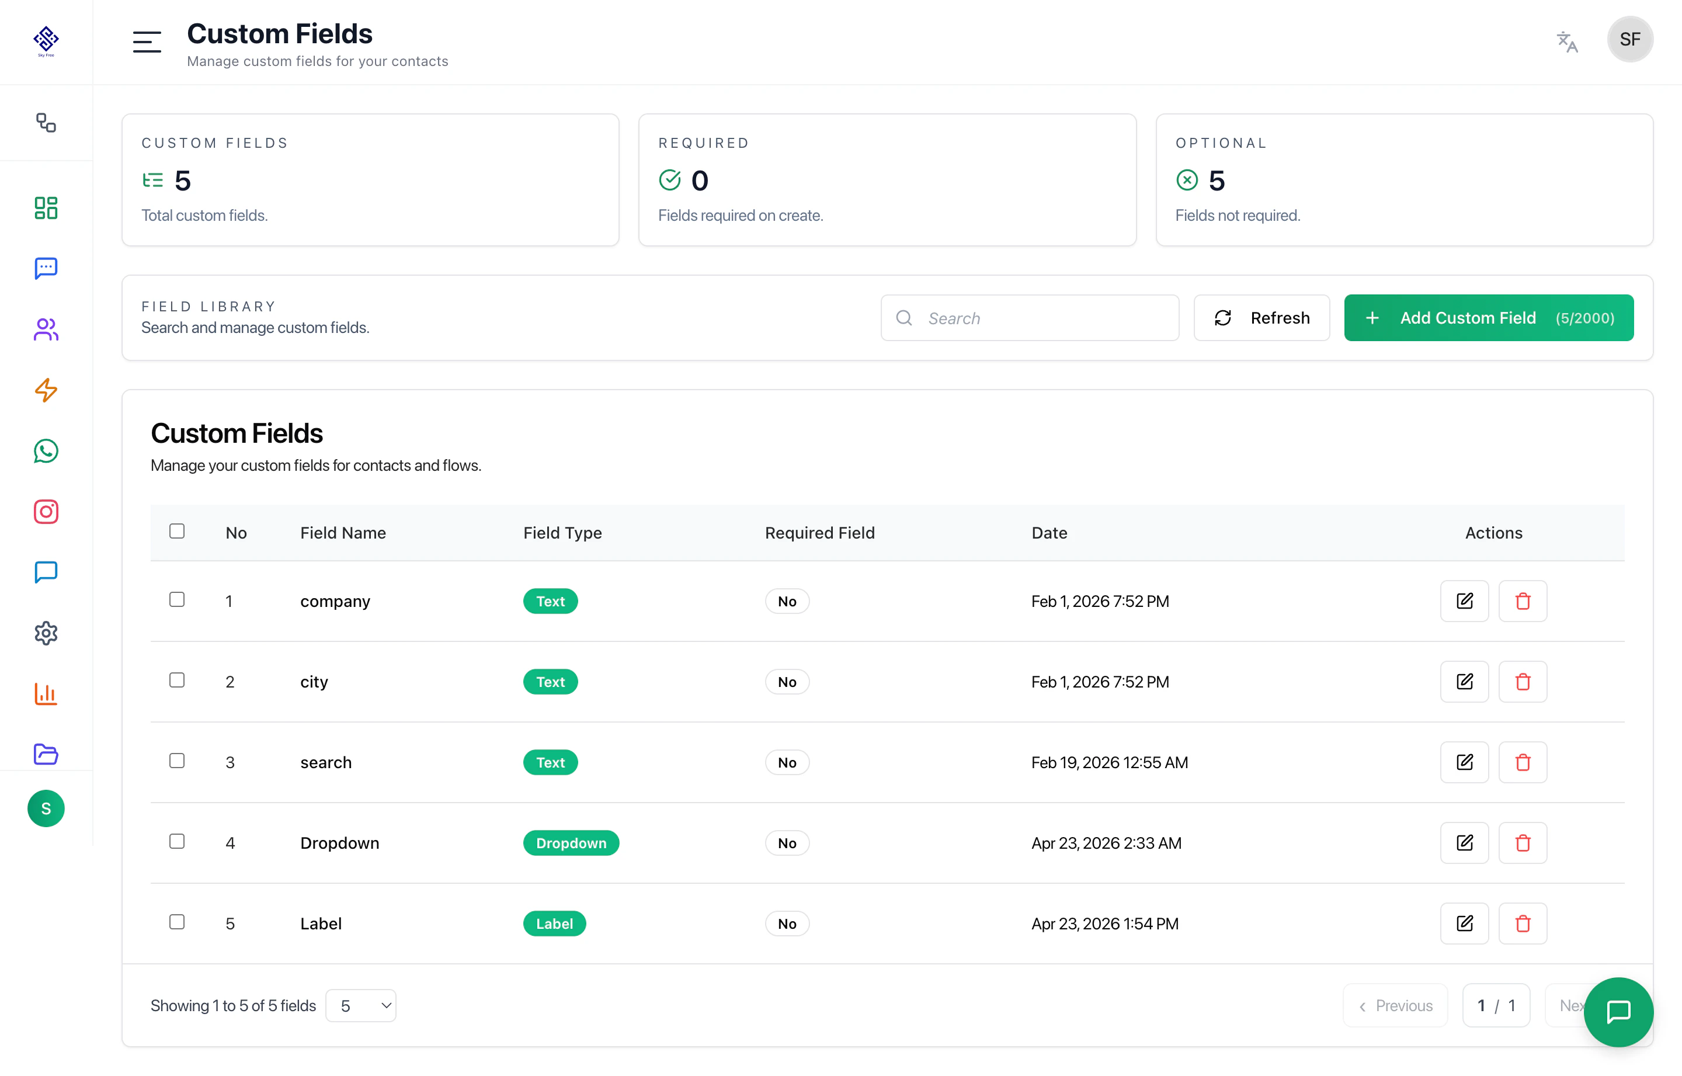Screen dimensions: 1682x1076
Task: Click the Refresh button
Action: click(x=1261, y=318)
